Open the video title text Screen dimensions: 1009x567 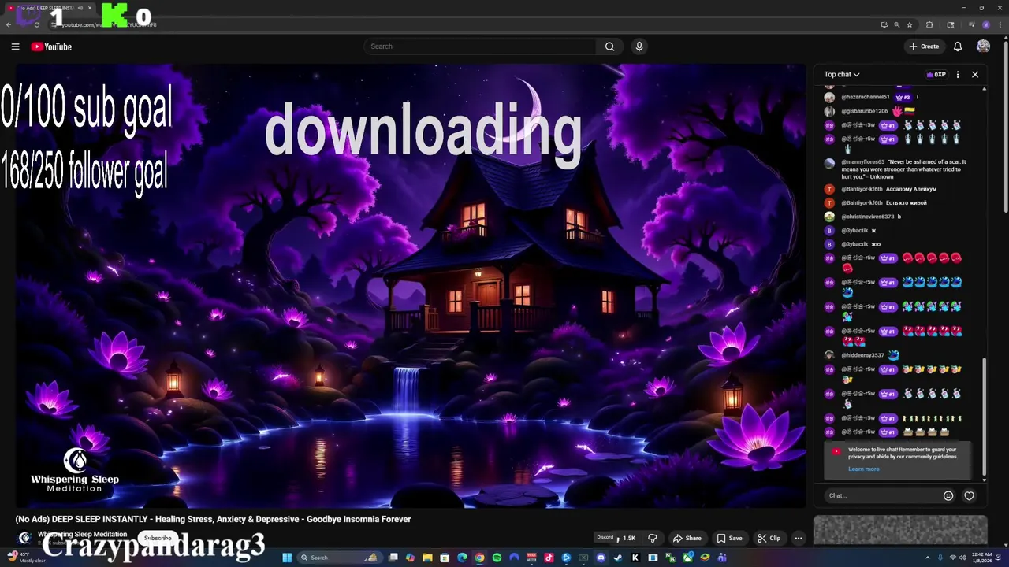tap(213, 519)
